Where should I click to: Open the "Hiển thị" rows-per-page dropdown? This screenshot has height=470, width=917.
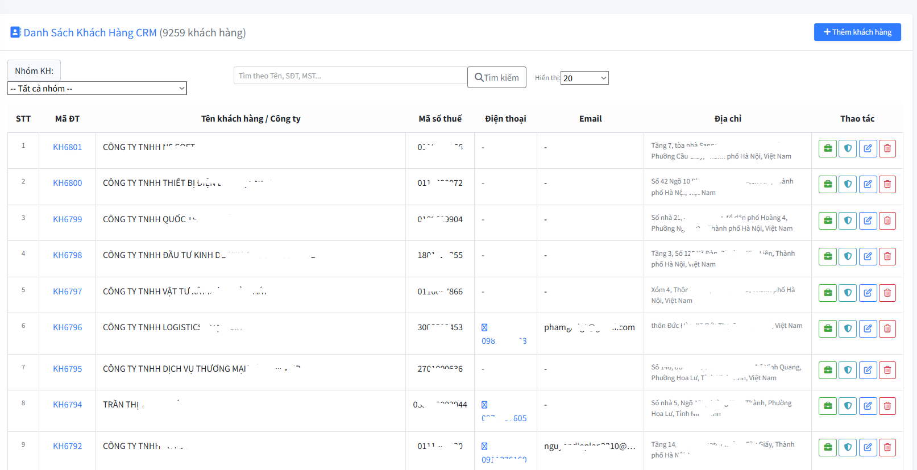584,78
